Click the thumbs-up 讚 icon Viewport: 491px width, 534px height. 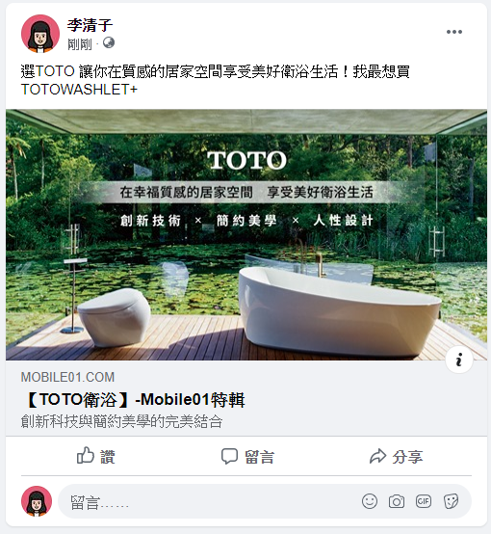(85, 455)
